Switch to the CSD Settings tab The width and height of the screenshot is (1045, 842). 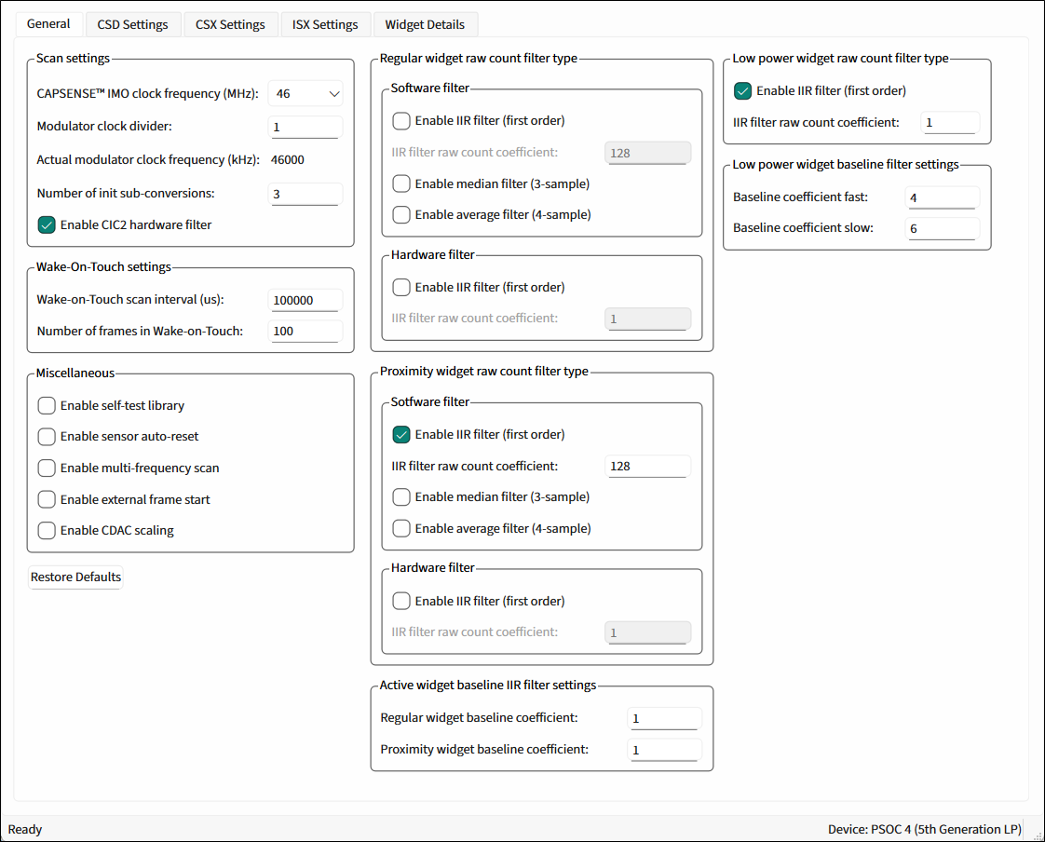(x=132, y=24)
